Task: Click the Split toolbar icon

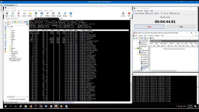Action: (41, 14)
